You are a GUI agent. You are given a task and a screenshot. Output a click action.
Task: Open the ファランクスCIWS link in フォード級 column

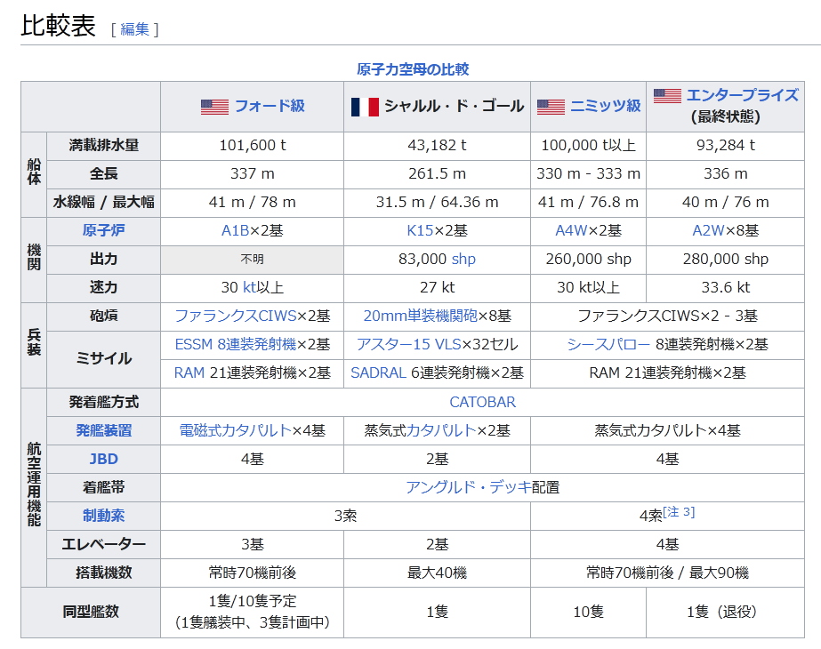[235, 316]
